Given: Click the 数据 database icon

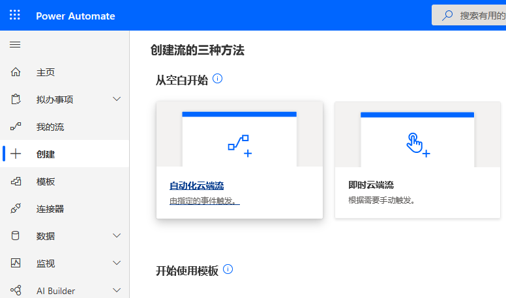Looking at the screenshot, I should coord(15,236).
